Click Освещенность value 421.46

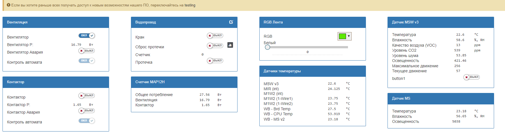coord(460,61)
